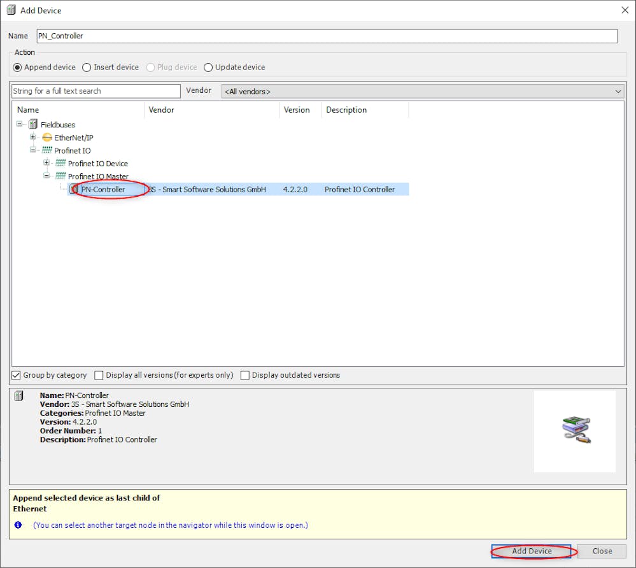636x568 pixels.
Task: Click the 3S - Smart Software Solutions vendor cell
Action: [208, 190]
